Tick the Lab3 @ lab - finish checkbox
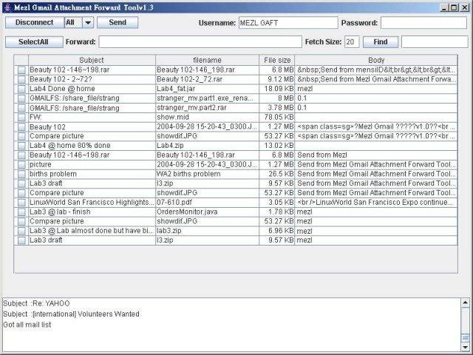Image resolution: width=473 pixels, height=355 pixels. click(21, 212)
